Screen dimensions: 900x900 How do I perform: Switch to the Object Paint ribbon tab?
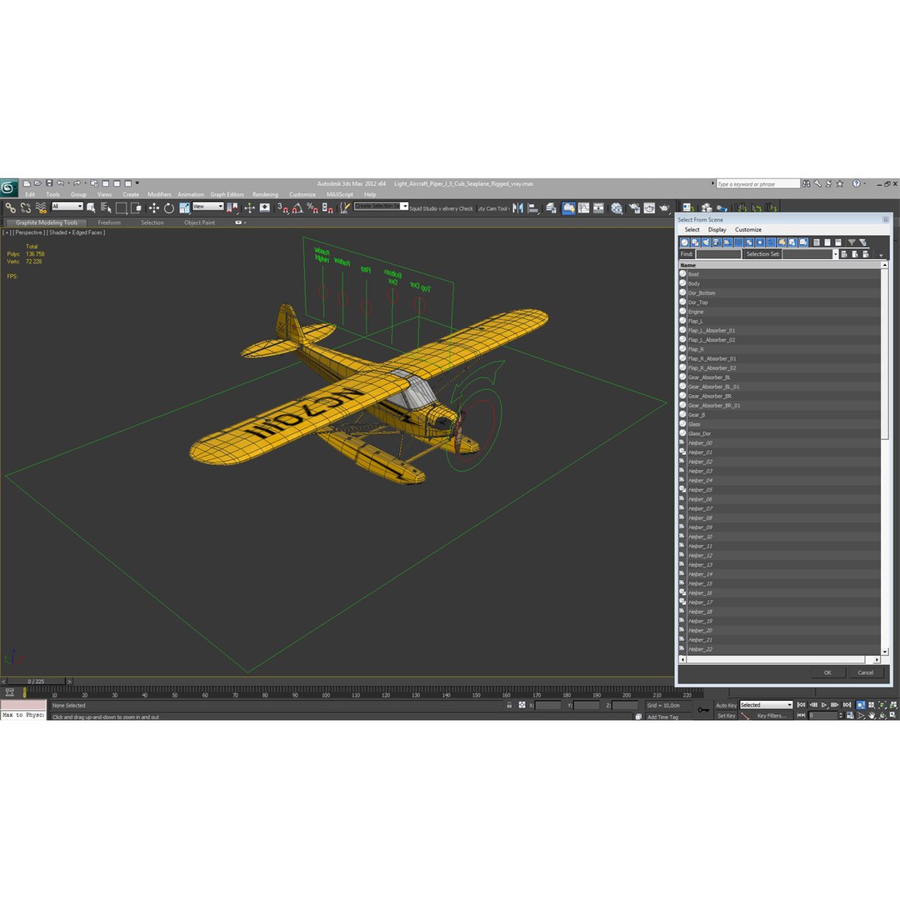(199, 222)
